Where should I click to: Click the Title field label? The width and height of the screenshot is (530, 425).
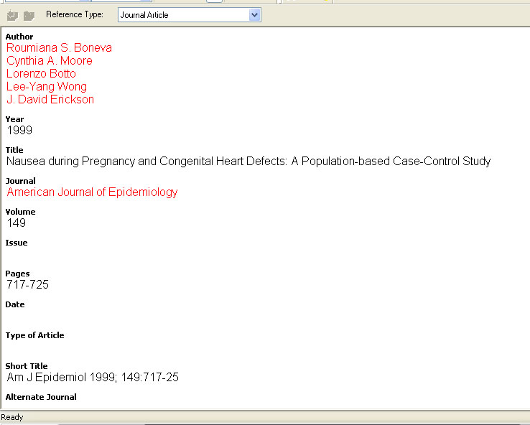14,150
